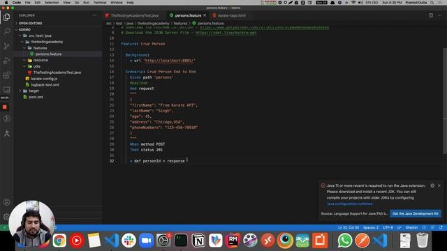Image resolution: width=447 pixels, height=251 pixels.
Task: Open the Source Control view
Action: pyautogui.click(x=6, y=46)
